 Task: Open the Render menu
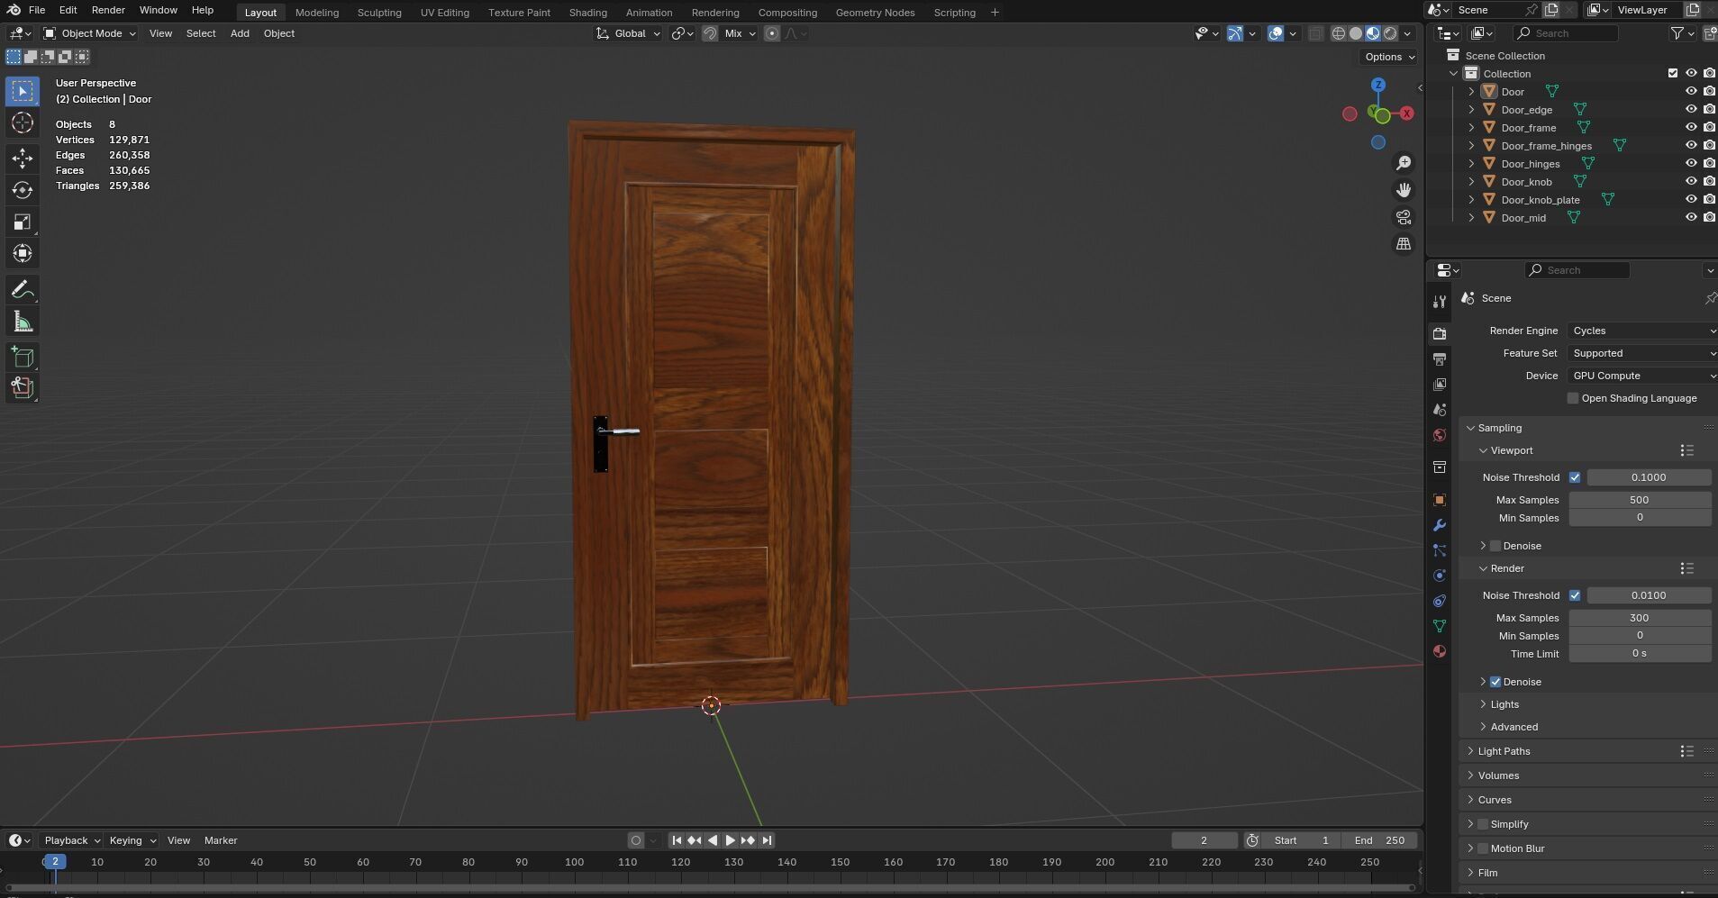tap(108, 10)
